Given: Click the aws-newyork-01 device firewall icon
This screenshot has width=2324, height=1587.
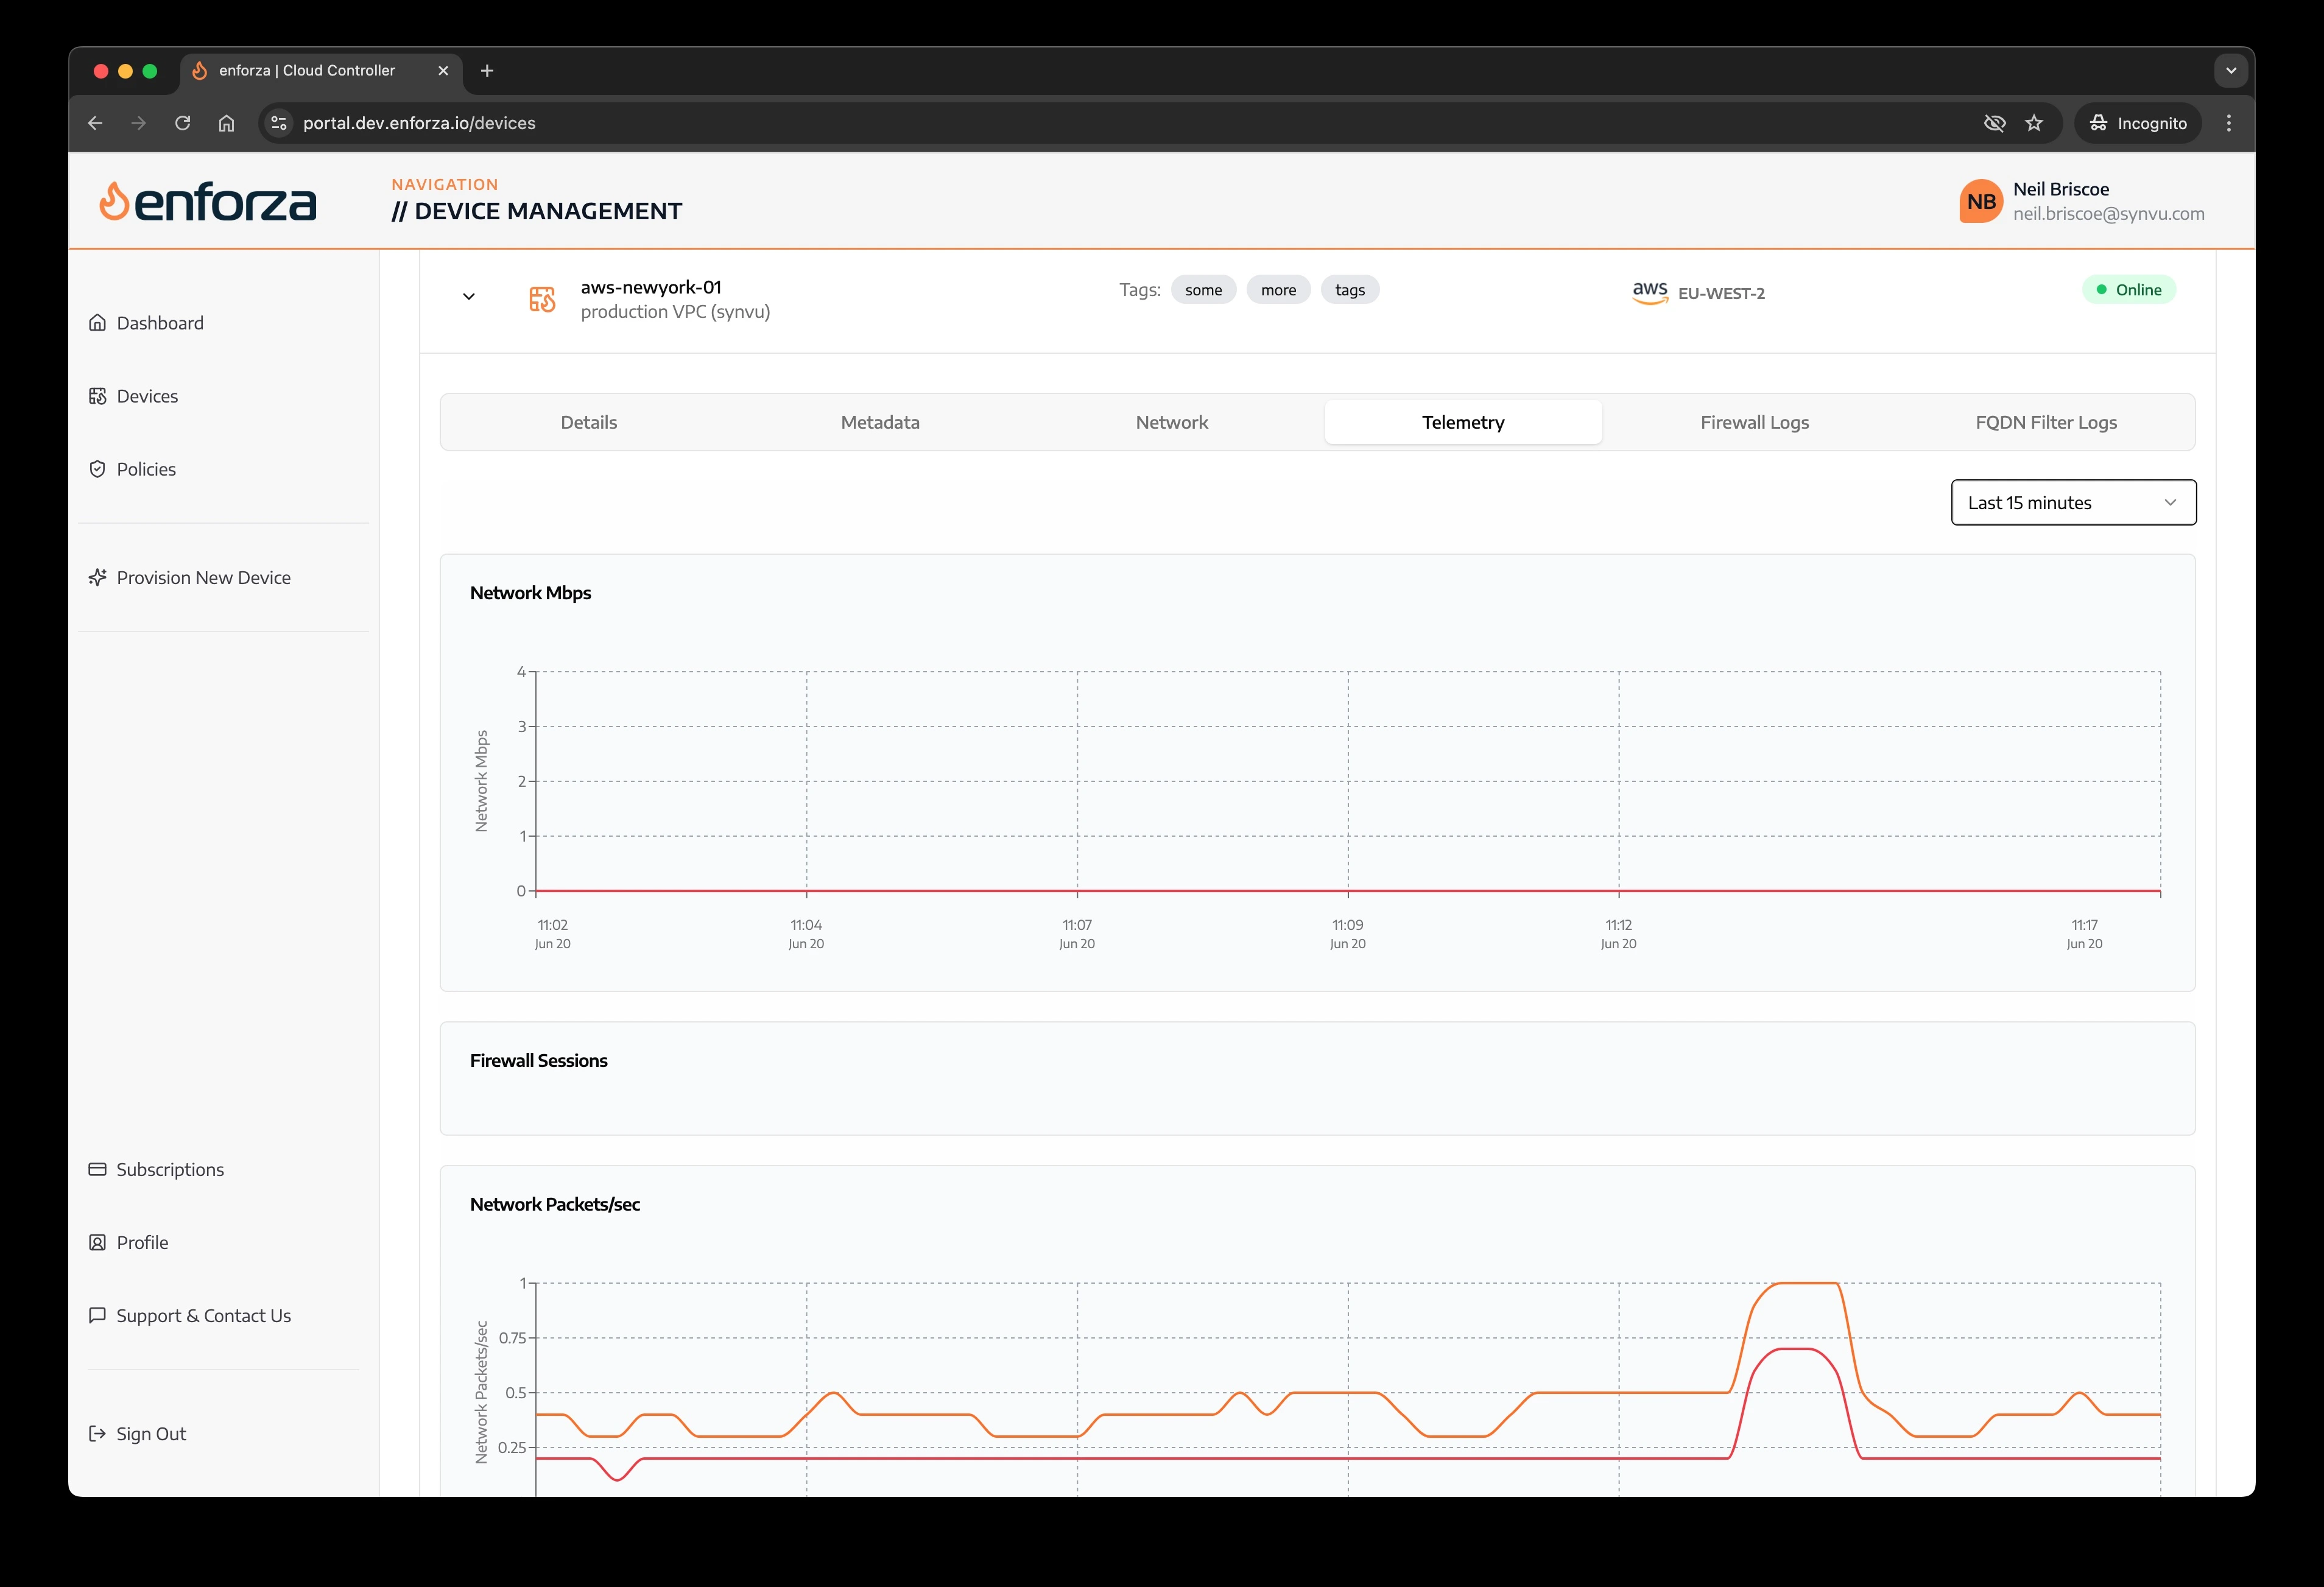Looking at the screenshot, I should [542, 299].
